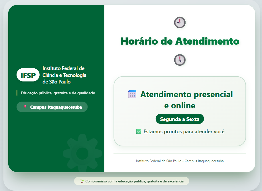Click the clock icon below the title
Viewport: 262px width, 191px height.
(180, 60)
